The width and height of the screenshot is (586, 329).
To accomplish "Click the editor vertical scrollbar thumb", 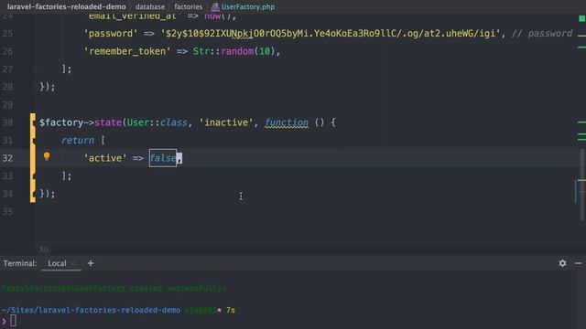I will click(582, 185).
